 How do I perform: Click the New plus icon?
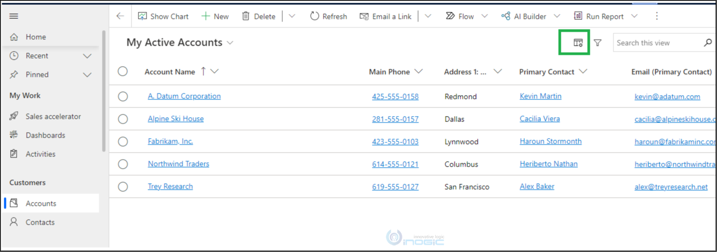[206, 16]
